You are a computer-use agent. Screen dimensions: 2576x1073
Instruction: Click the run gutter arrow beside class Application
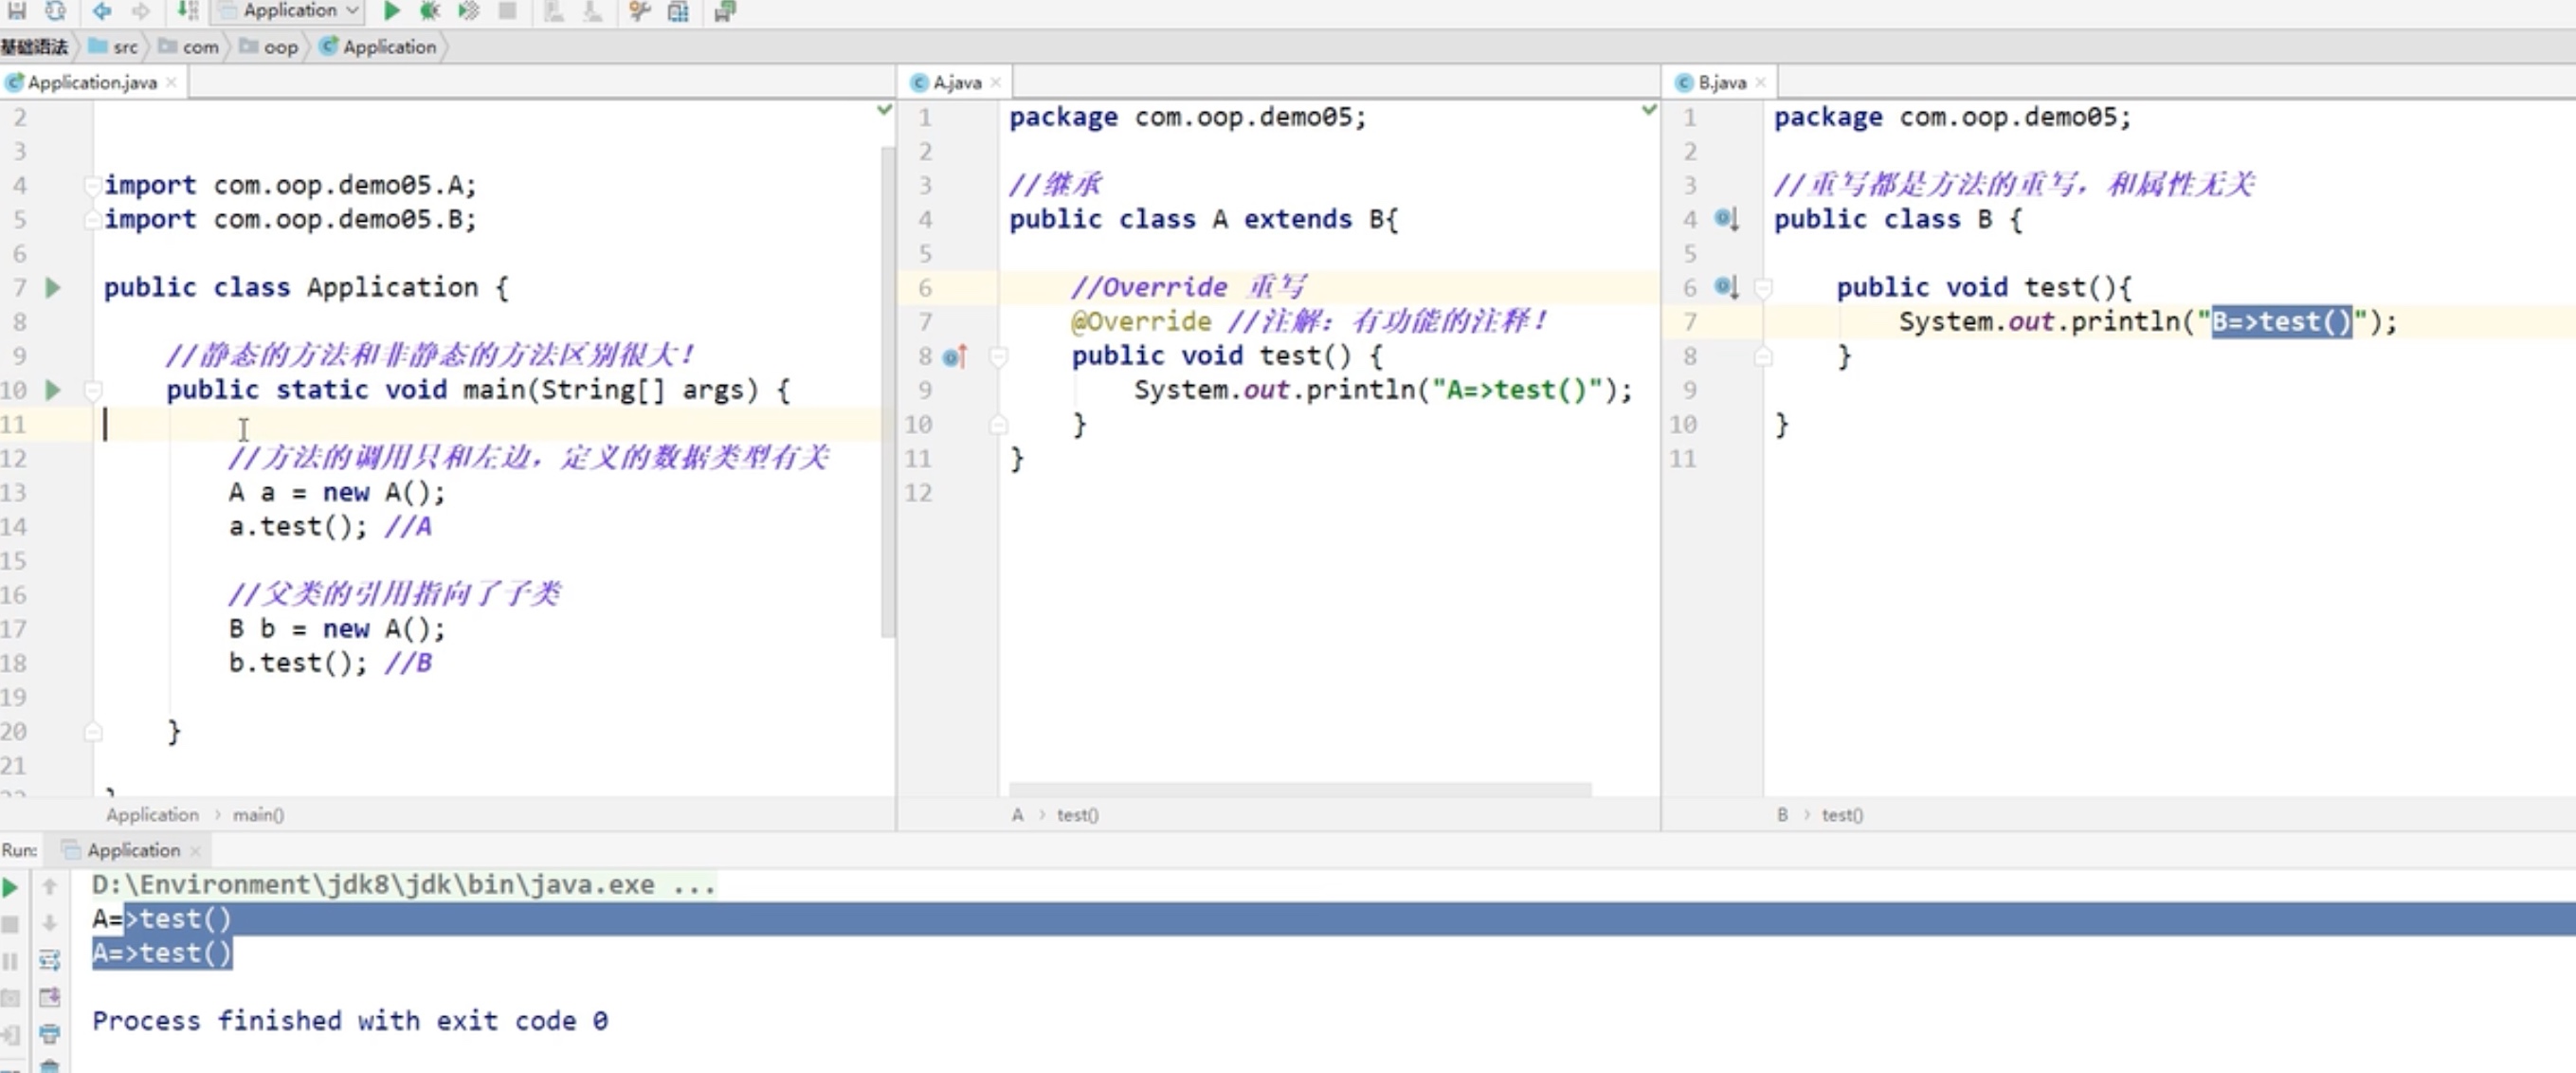[x=53, y=288]
